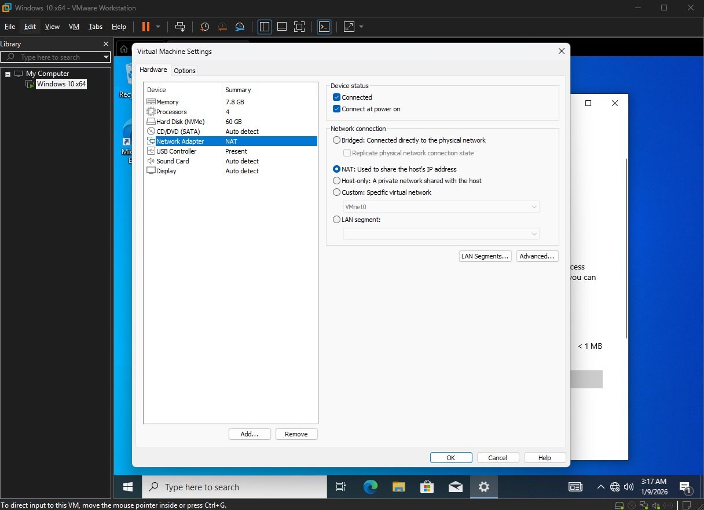The image size is (704, 510).
Task: Select the Bridged network radio button
Action: pyautogui.click(x=337, y=140)
